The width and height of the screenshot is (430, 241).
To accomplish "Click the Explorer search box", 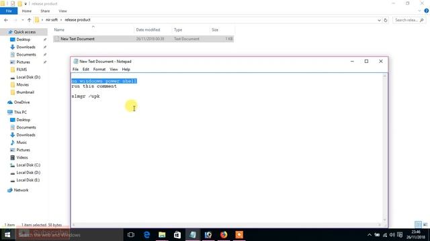I will (x=408, y=20).
